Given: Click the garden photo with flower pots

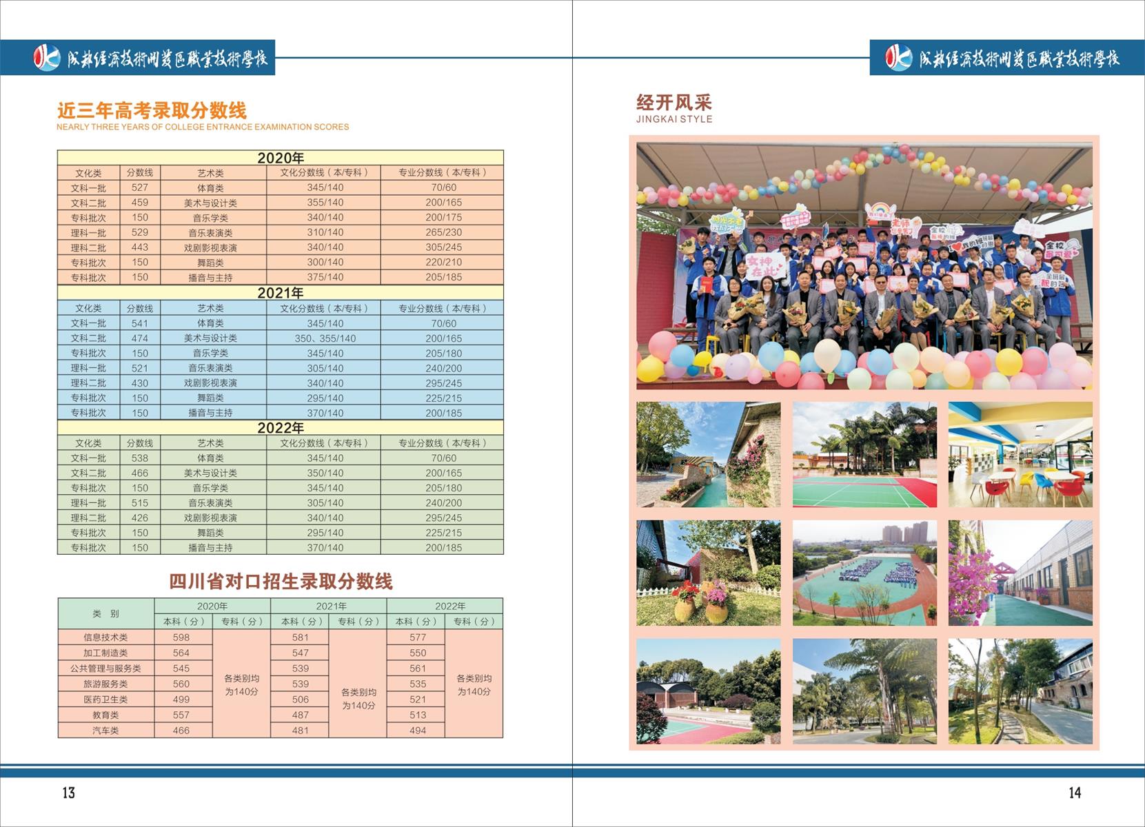Looking at the screenshot, I should [708, 573].
